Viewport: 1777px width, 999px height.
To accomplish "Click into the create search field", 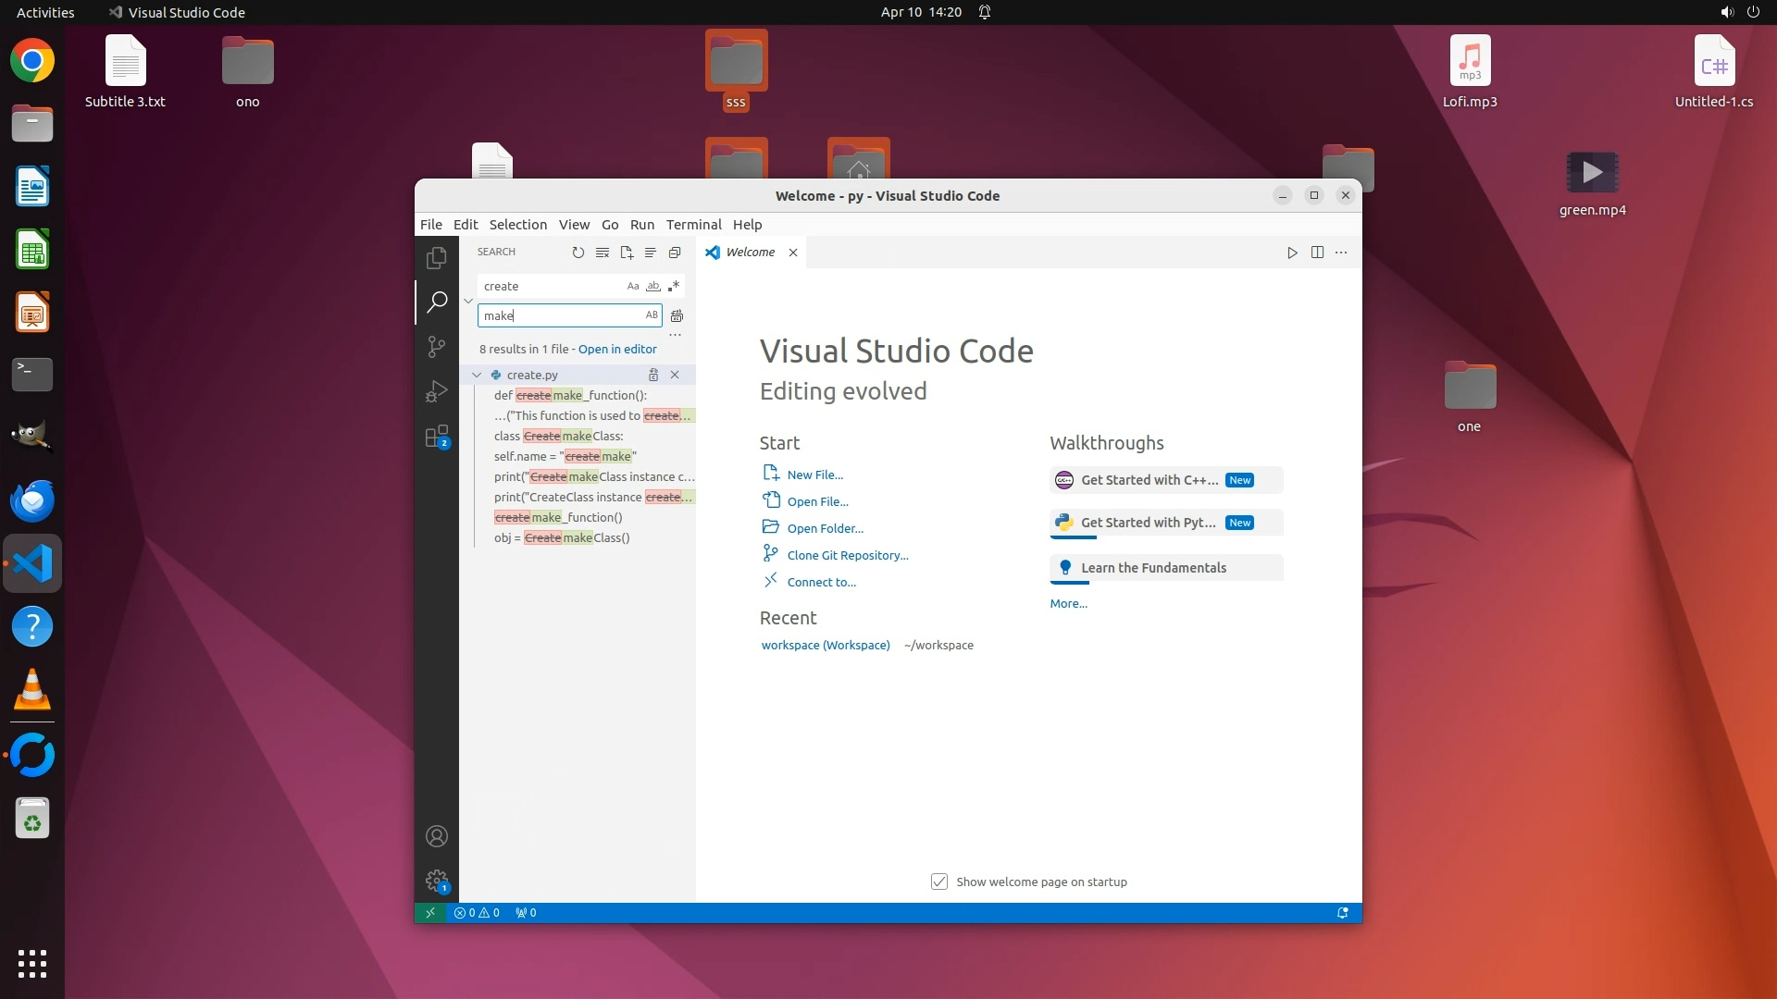I will coord(551,287).
